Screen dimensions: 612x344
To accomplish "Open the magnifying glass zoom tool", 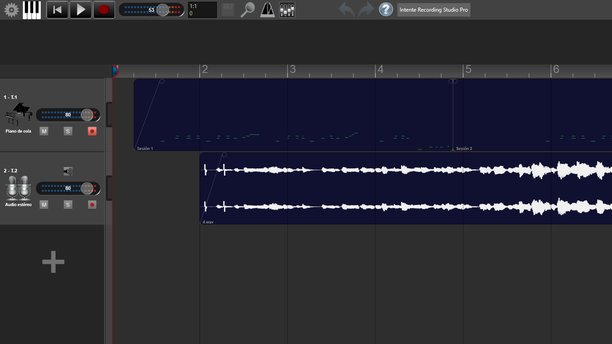I will [x=247, y=10].
